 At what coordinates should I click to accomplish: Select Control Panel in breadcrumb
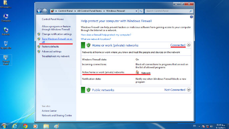pos(65,11)
